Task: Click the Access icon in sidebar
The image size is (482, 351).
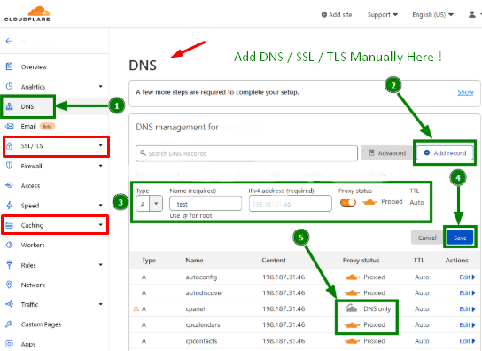Action: click(x=9, y=185)
